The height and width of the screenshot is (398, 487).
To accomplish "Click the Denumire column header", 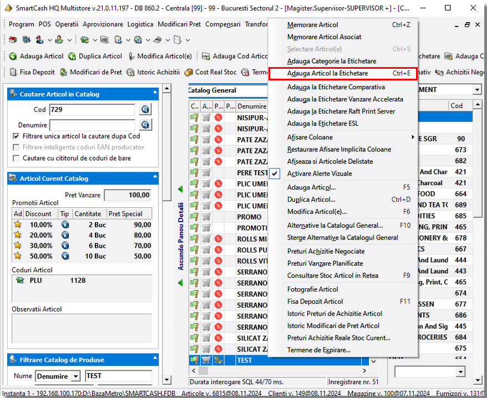I will 252,106.
